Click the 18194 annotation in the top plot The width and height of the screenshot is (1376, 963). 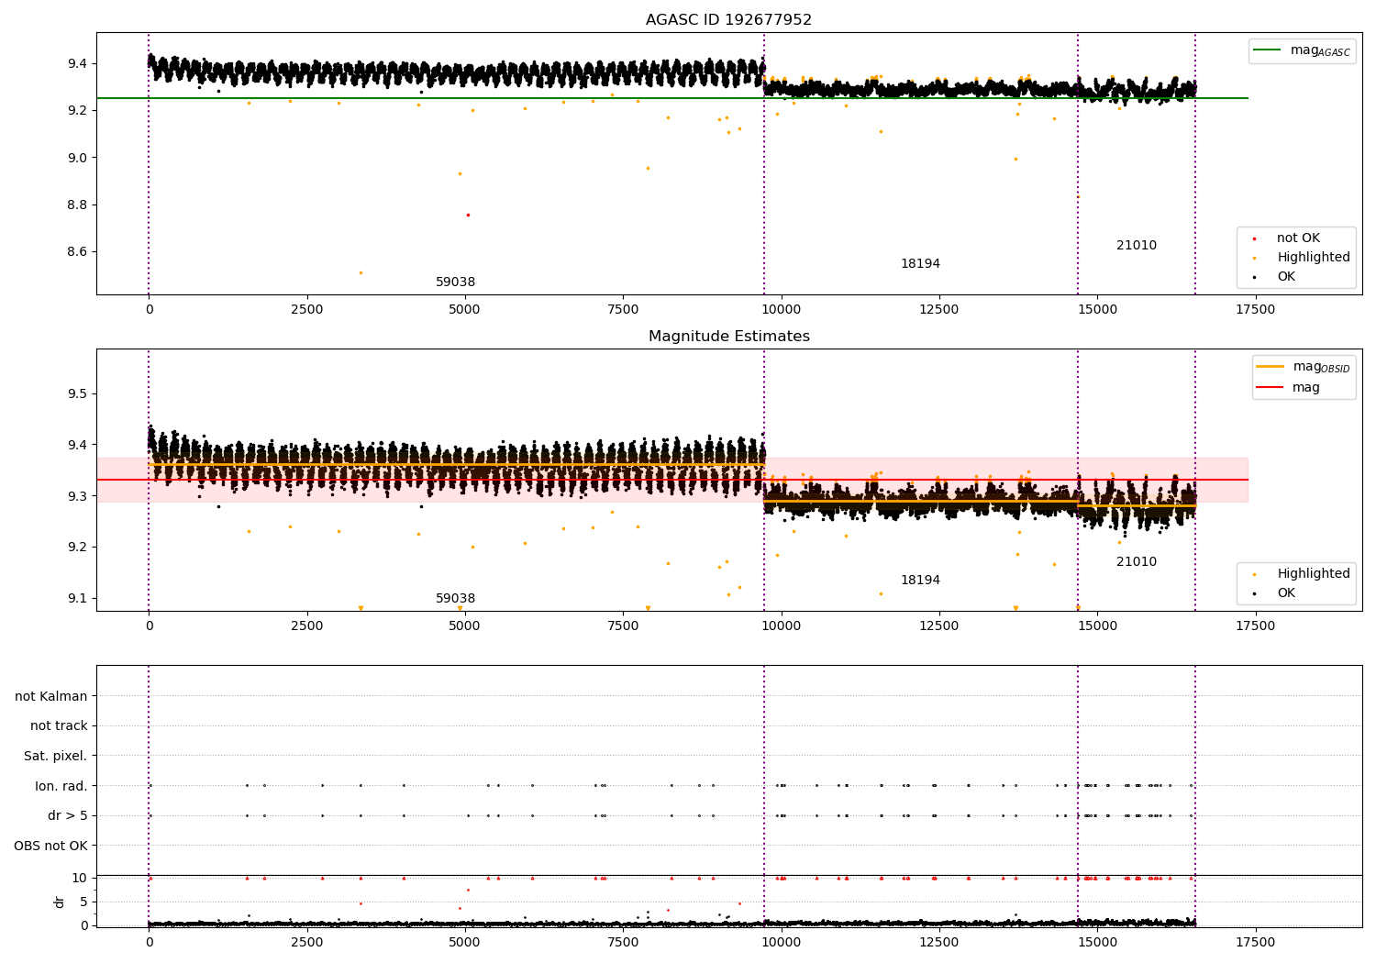pos(920,264)
